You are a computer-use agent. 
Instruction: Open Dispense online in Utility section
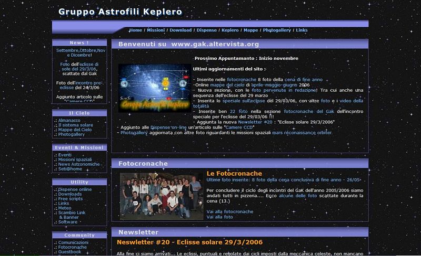pos(75,189)
